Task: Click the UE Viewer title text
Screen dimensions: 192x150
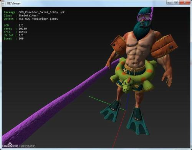Action: pyautogui.click(x=14, y=3)
